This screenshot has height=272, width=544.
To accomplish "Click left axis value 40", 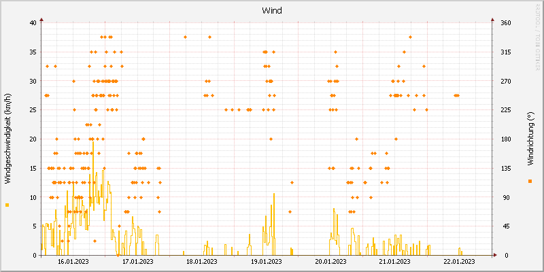I will (x=33, y=23).
